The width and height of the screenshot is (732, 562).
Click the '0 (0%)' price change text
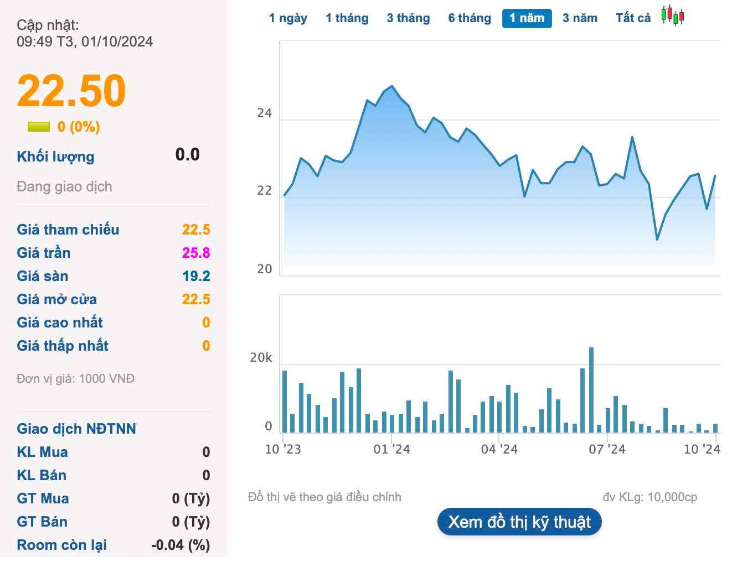click(79, 127)
